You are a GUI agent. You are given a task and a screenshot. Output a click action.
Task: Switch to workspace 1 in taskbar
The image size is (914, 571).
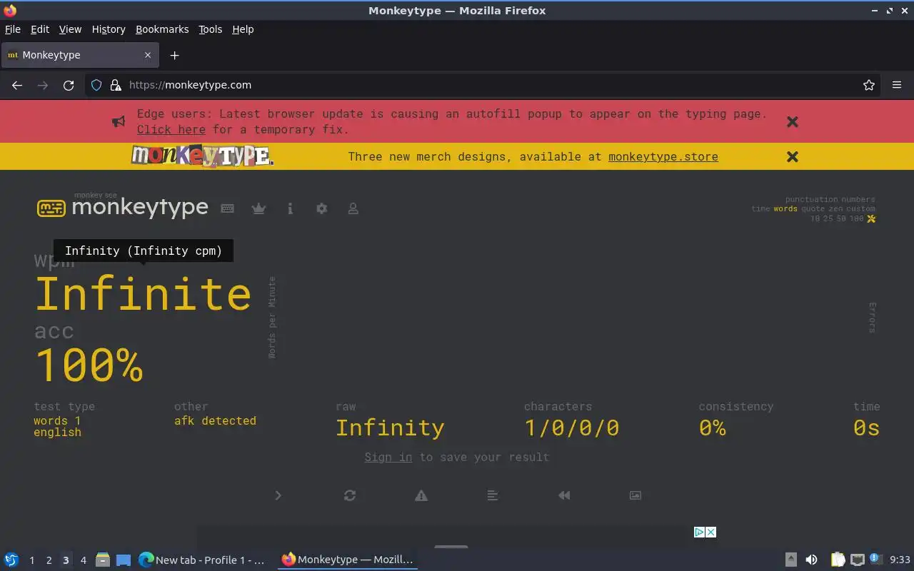coord(31,560)
